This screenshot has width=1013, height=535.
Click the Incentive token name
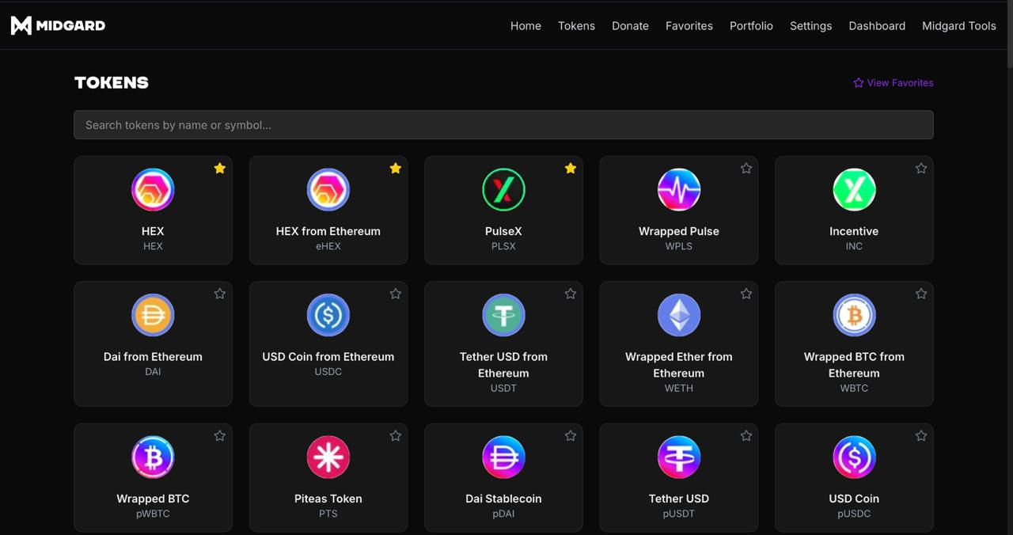[854, 231]
